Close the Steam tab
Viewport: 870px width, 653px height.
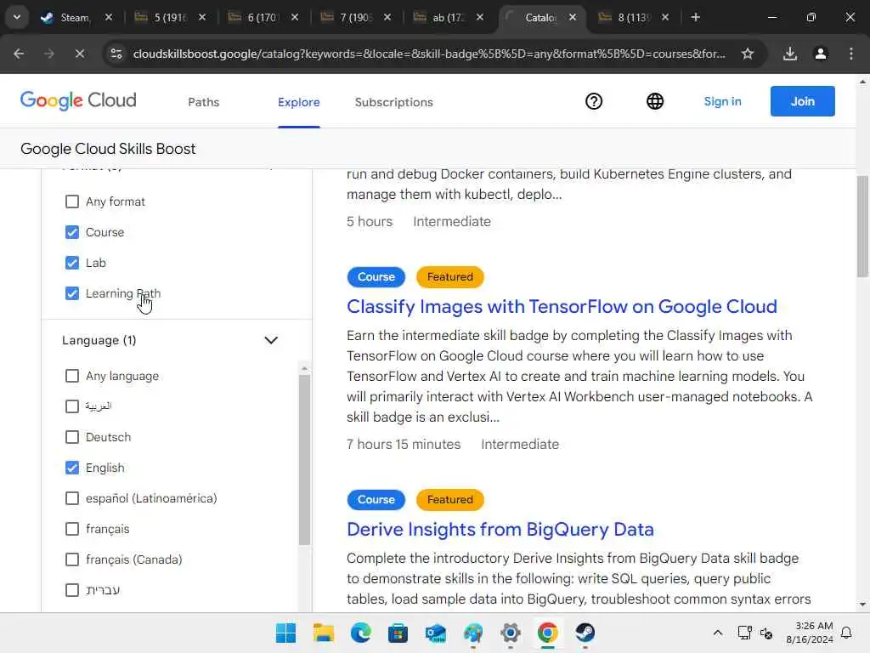pos(109,17)
